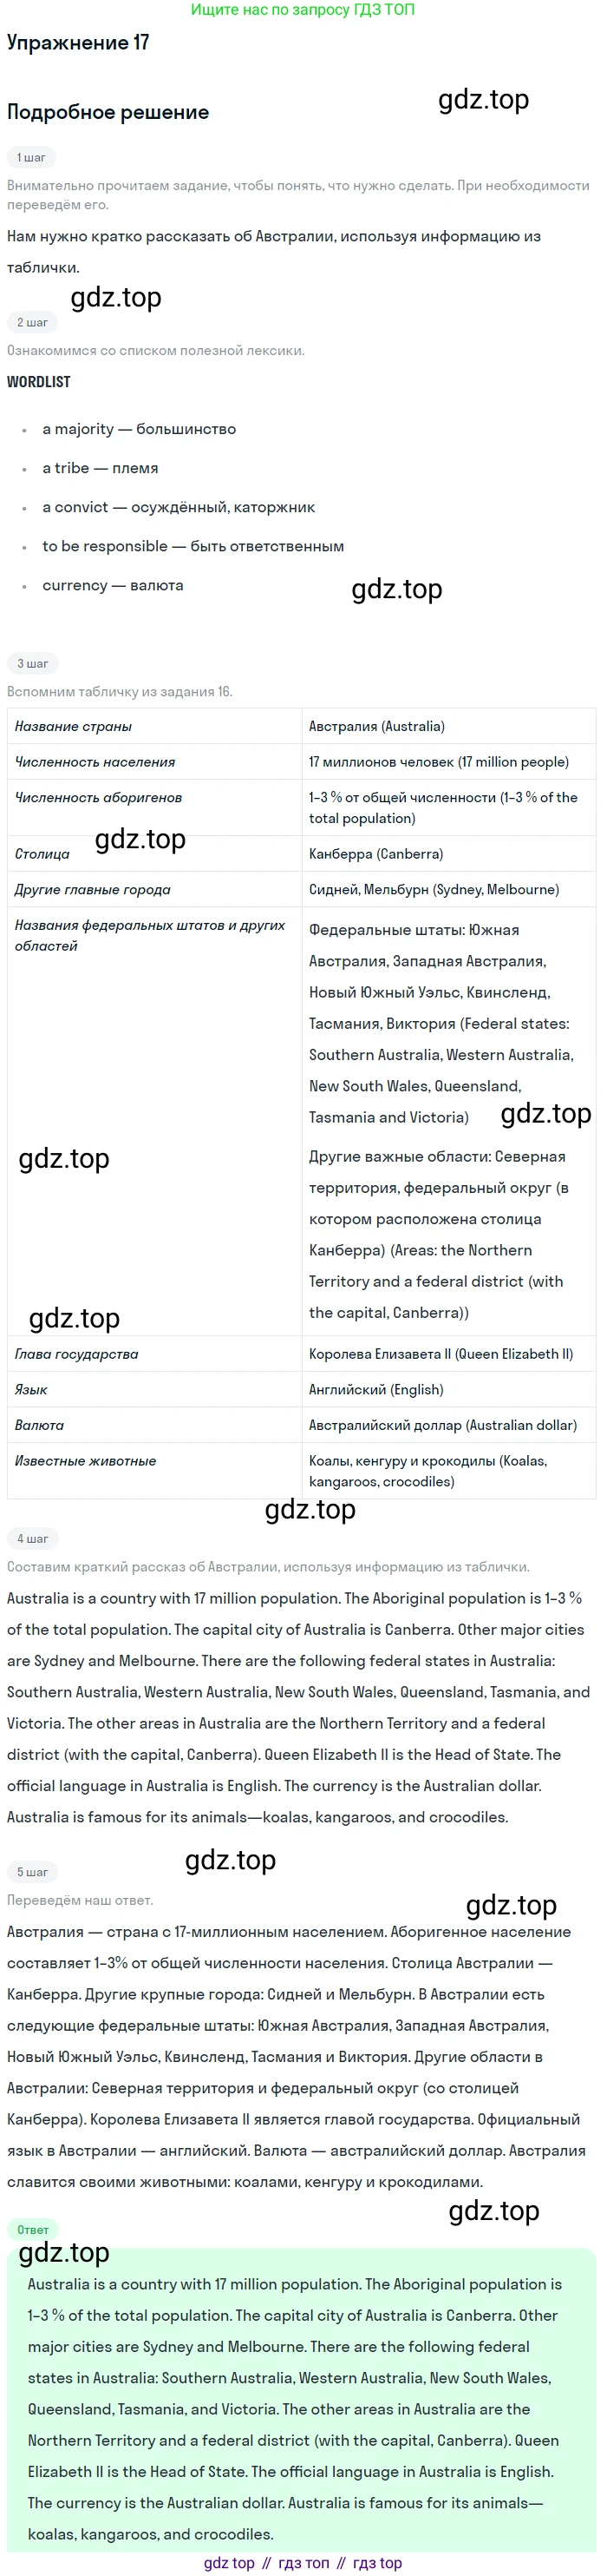607x2576 pixels.
Task: Select the "Подробное решение" heading
Action: [x=108, y=112]
